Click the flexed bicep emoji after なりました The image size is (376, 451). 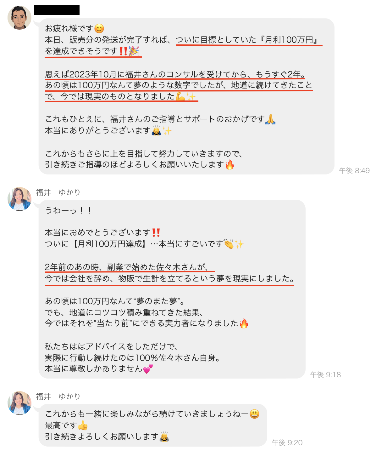pos(181,96)
